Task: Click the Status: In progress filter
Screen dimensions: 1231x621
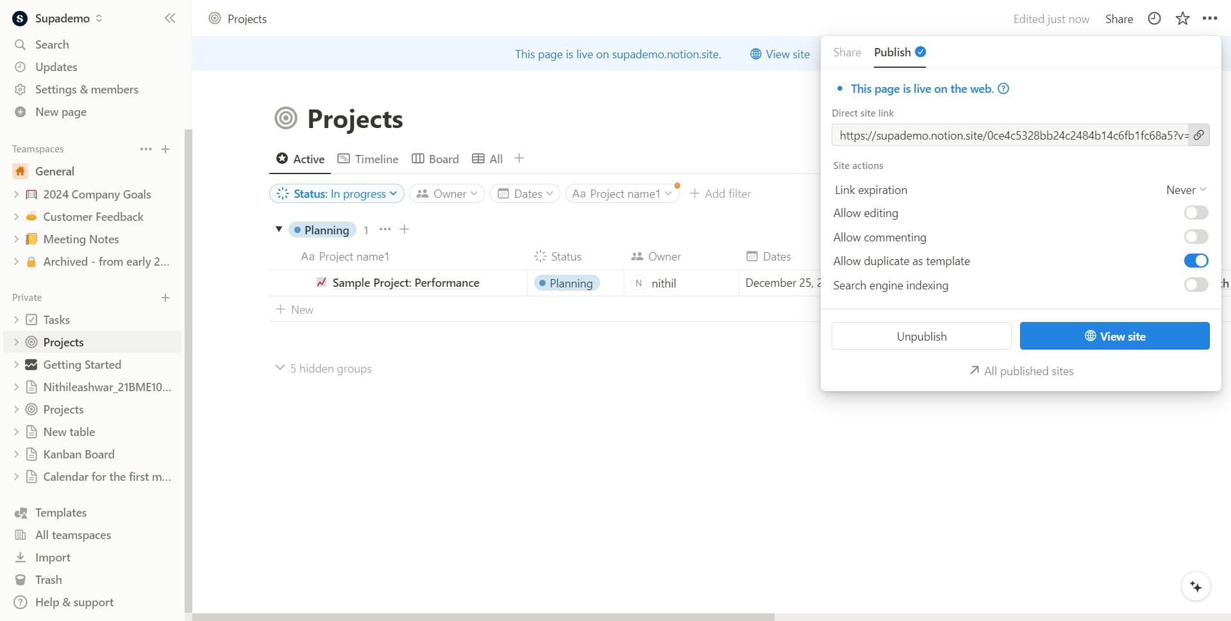Action: click(336, 193)
